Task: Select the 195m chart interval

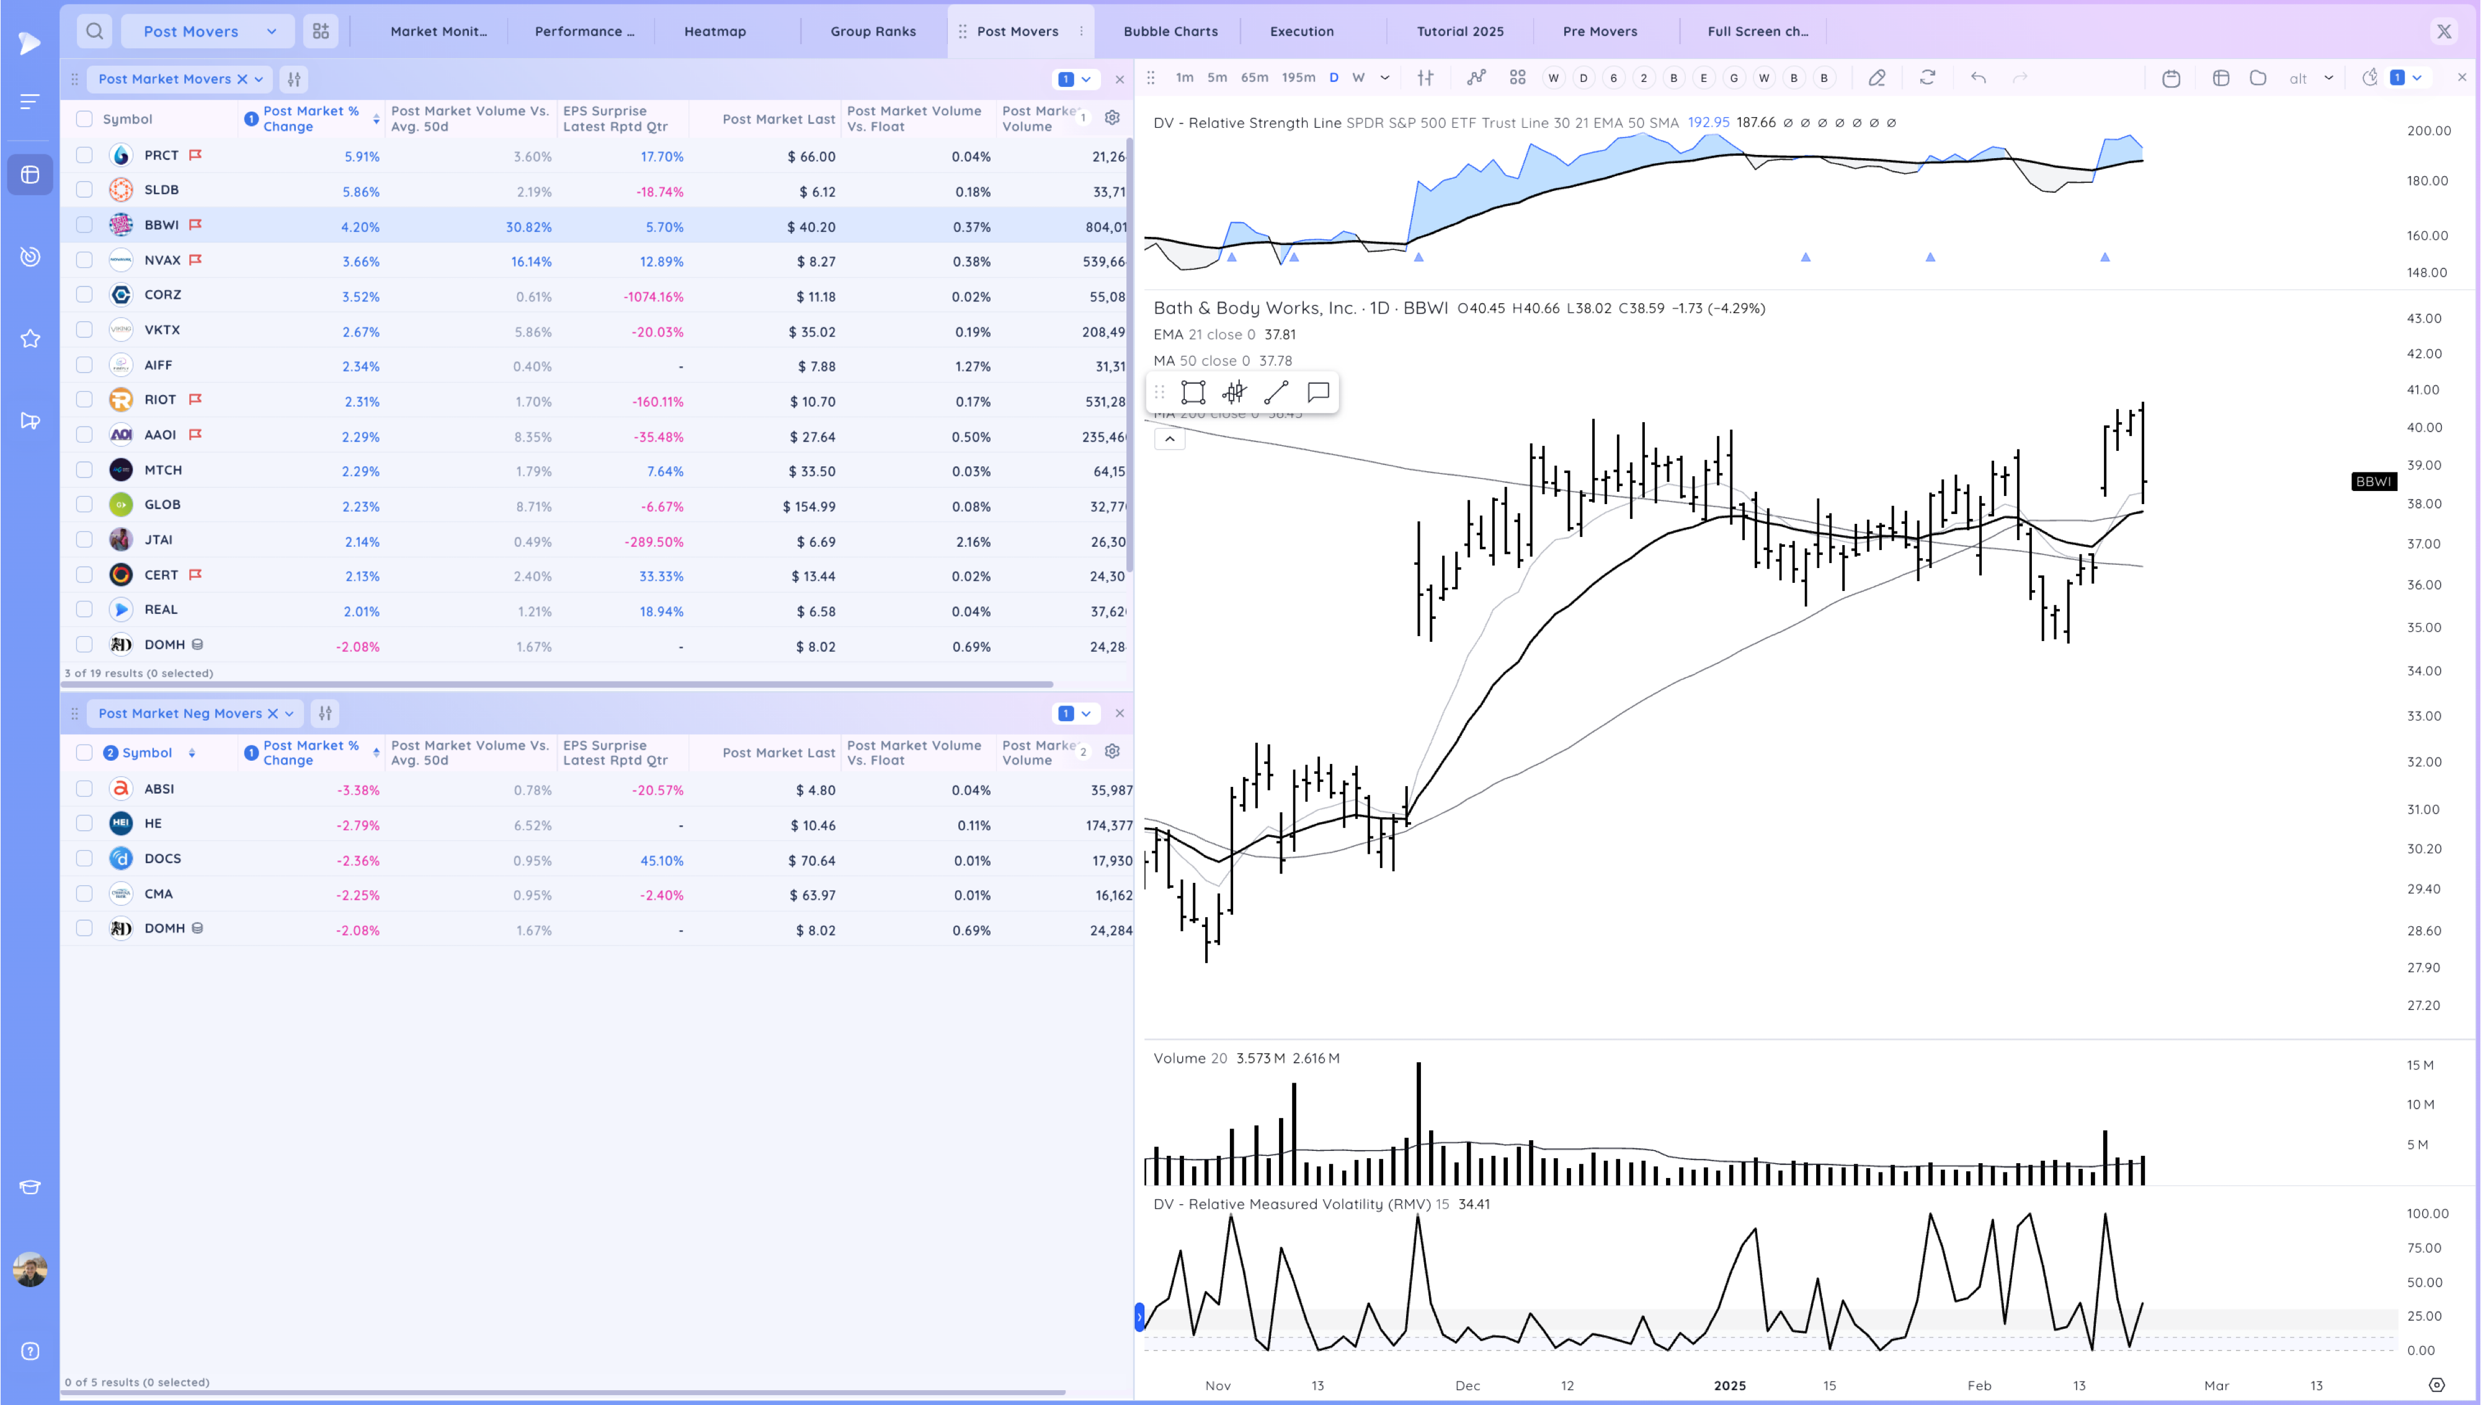Action: tap(1298, 78)
